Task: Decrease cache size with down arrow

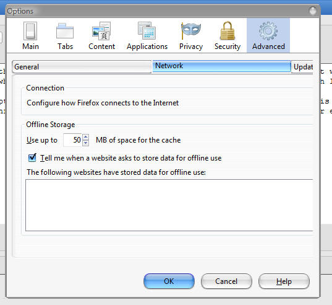Action: (85, 143)
